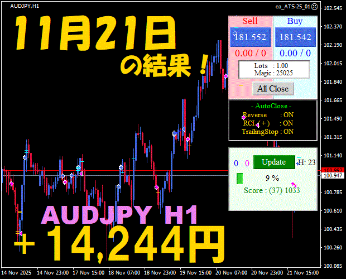
Task: Click the AUDJPY,H1 chart title
Action: tap(25, 6)
